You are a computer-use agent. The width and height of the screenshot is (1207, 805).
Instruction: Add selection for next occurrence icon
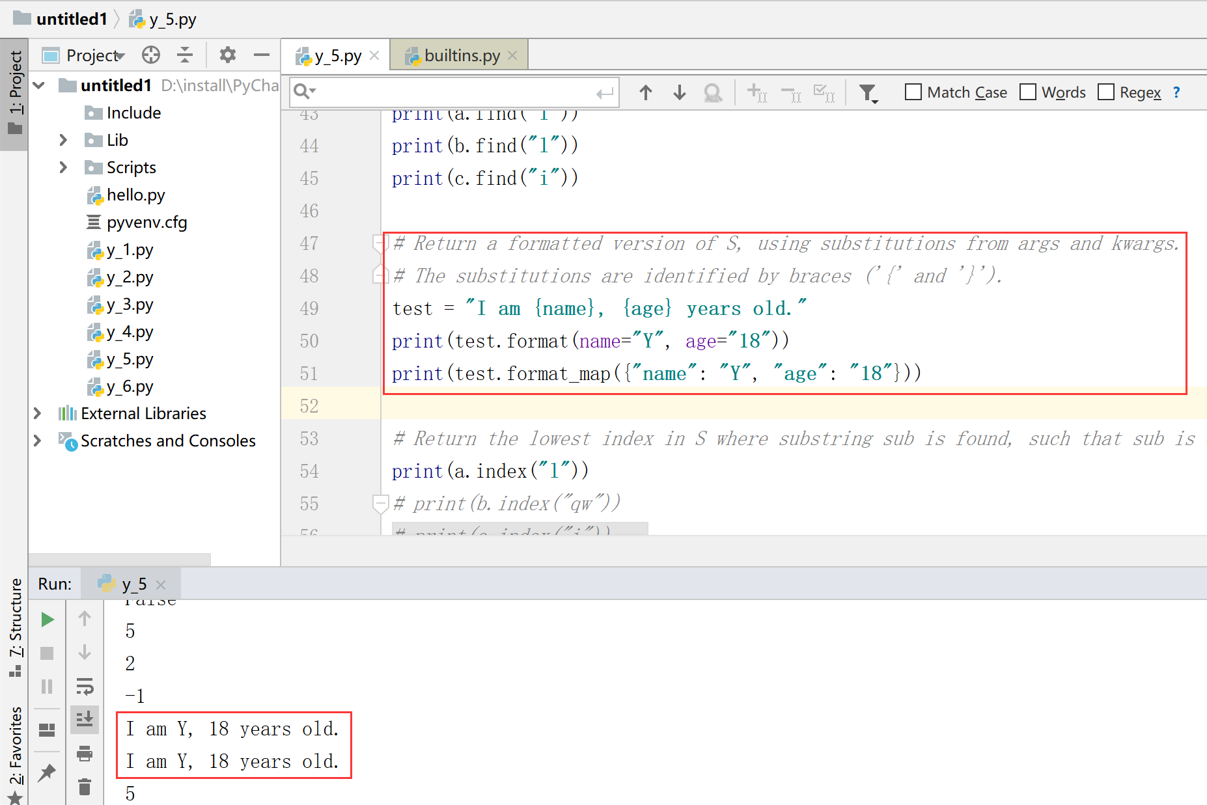pos(757,93)
